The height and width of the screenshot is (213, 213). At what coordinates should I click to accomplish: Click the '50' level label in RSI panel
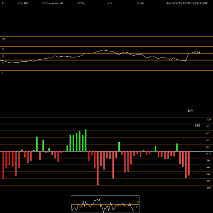pos(3,56)
